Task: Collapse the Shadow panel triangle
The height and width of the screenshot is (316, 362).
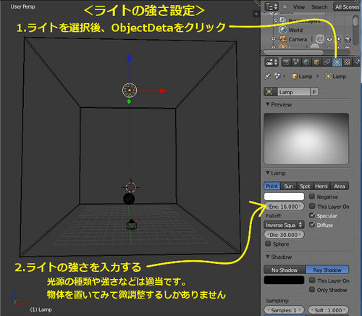Action: click(x=268, y=257)
